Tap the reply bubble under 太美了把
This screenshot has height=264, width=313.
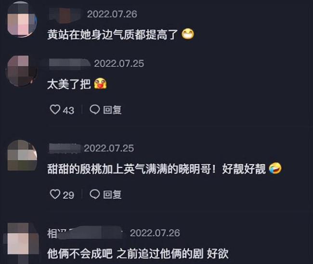94,110
